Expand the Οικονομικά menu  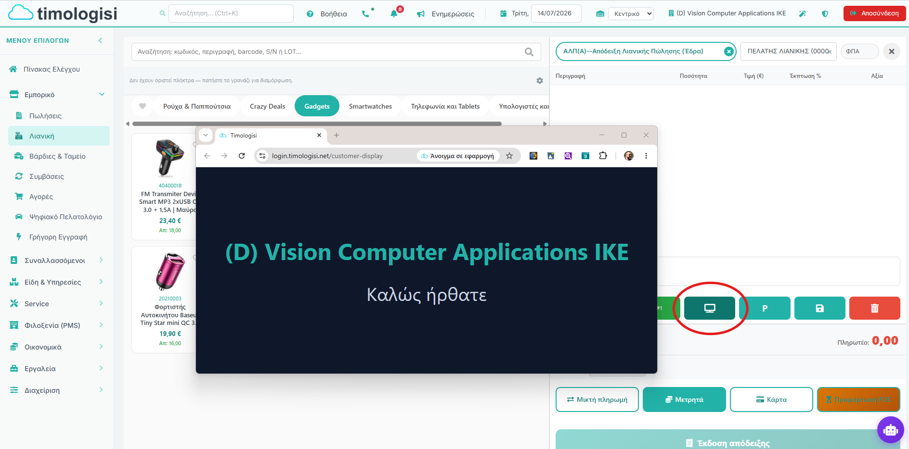[x=101, y=347]
